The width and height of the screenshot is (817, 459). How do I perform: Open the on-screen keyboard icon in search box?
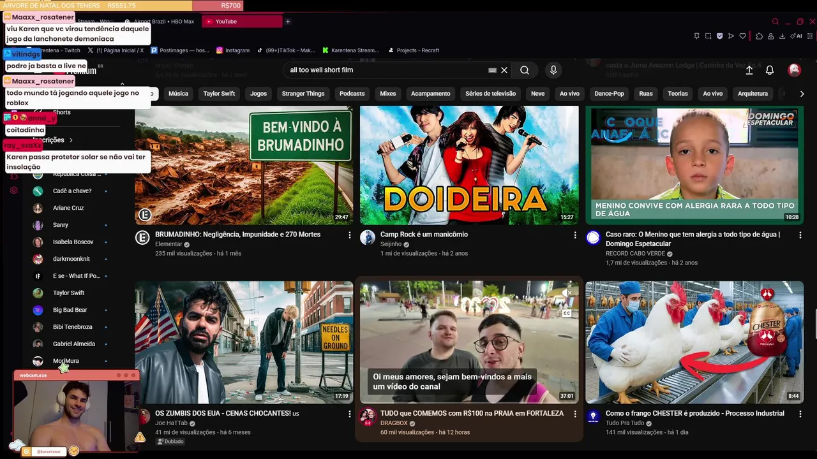[492, 70]
